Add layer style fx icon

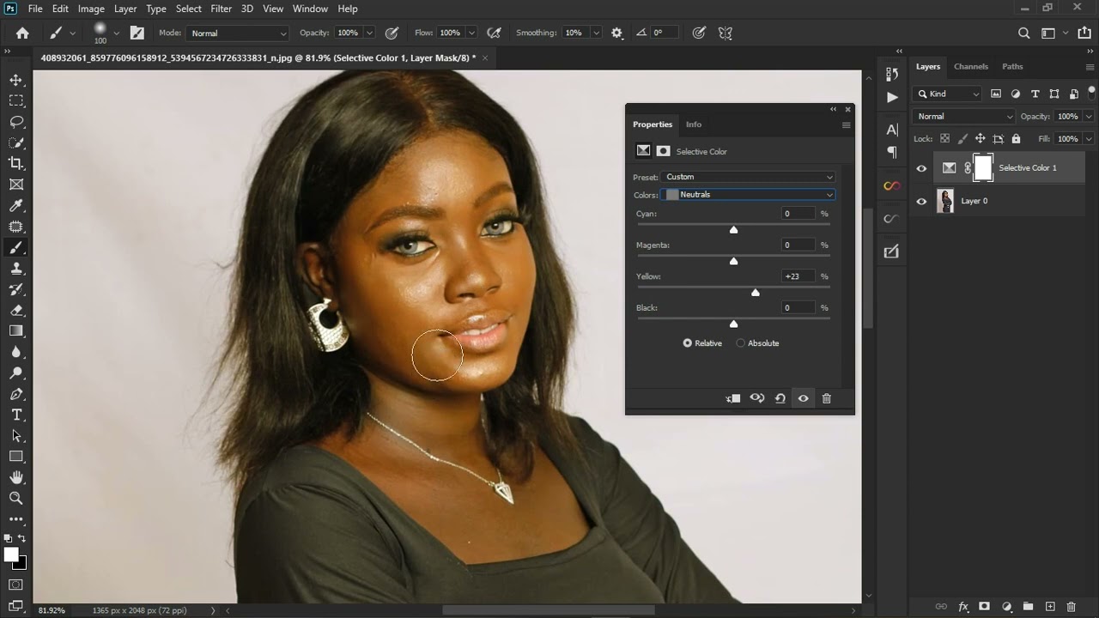point(963,607)
